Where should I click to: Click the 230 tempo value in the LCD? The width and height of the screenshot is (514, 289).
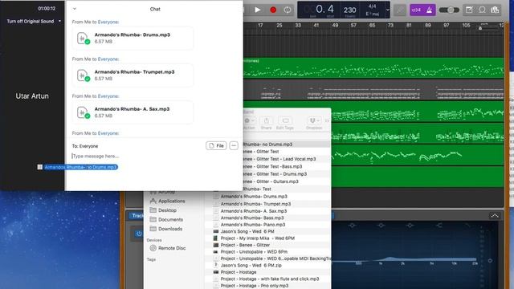coord(350,10)
